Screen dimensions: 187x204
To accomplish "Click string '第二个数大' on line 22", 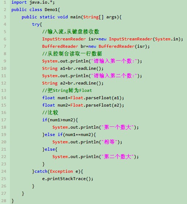I will (x=117, y=157).
